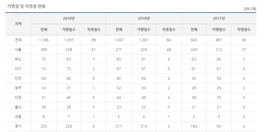Click 서울 2017 franchise count '212'
Viewport: 262px width, 132px height.
(219, 50)
